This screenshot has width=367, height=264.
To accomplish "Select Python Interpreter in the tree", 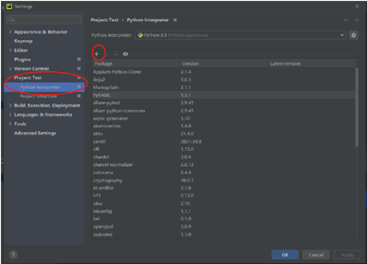I will (40, 87).
